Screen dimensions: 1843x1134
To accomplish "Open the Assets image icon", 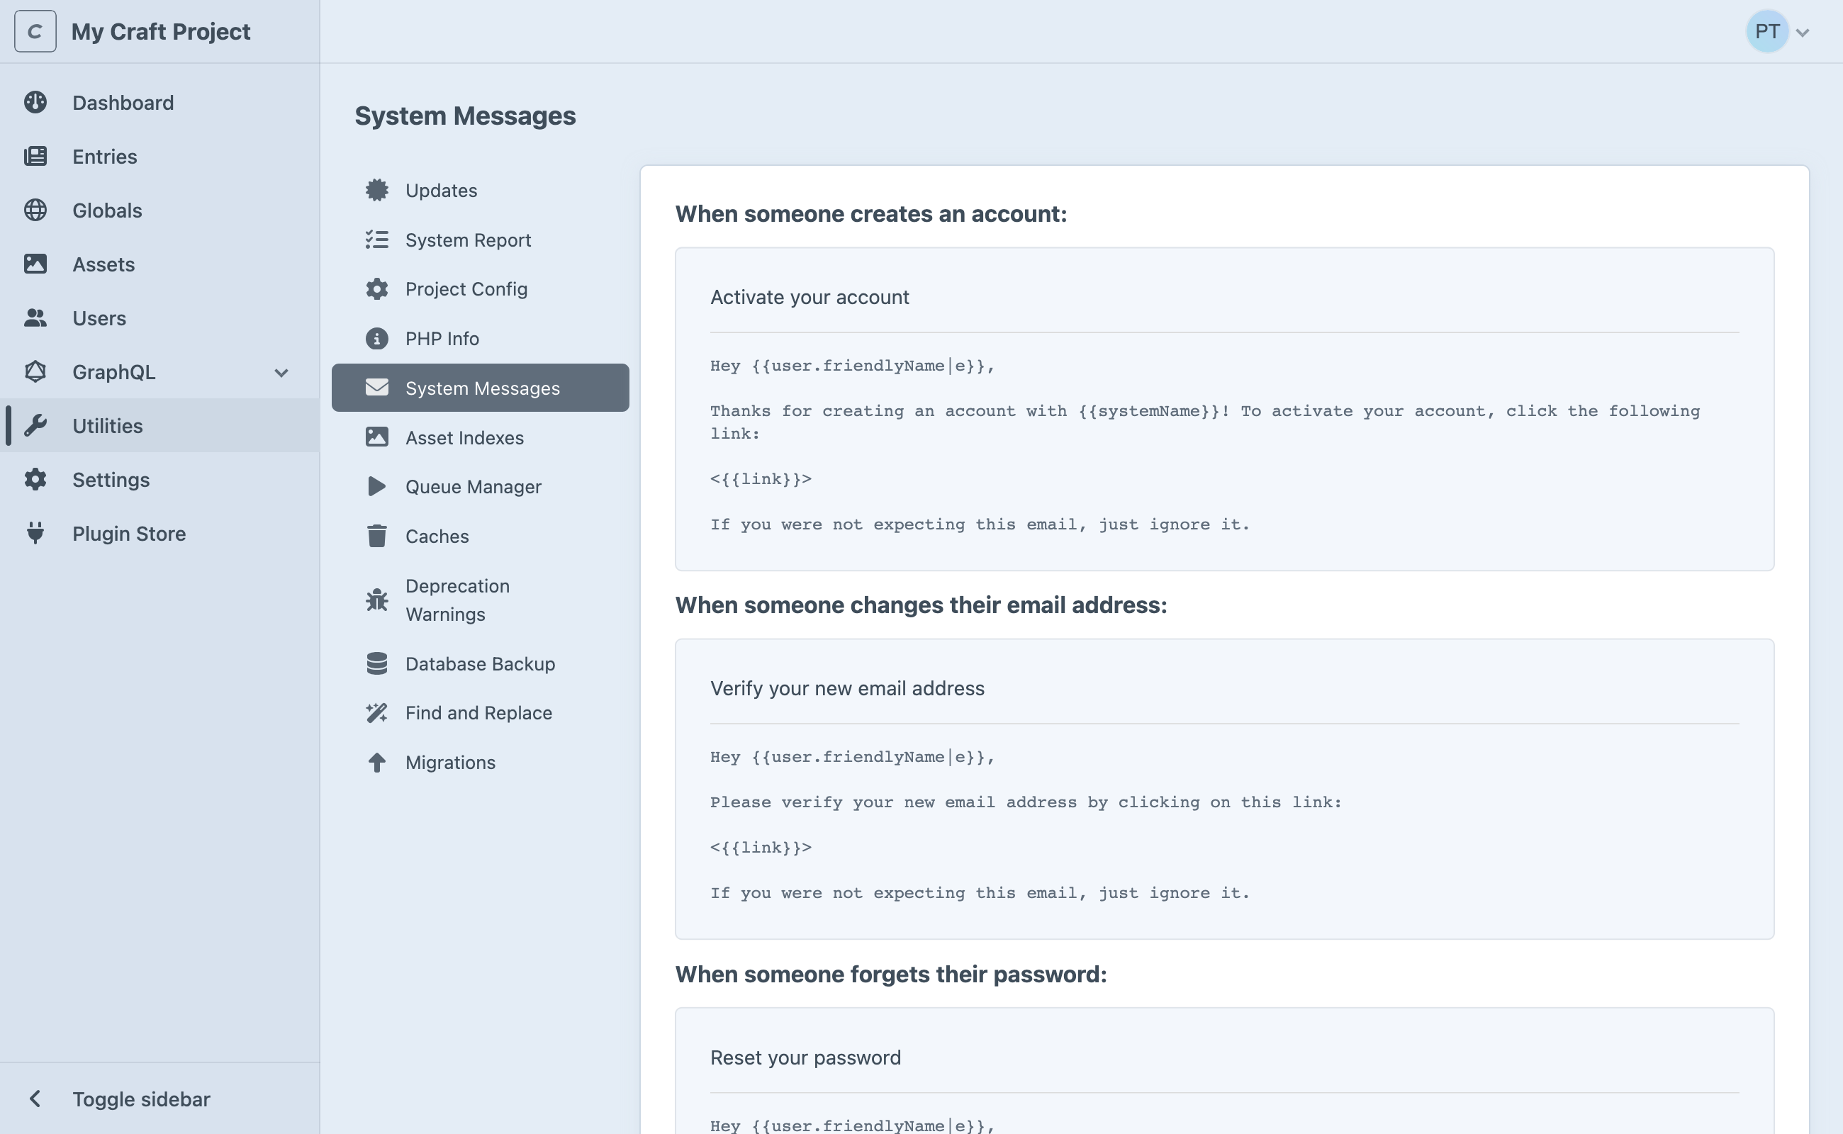I will click(35, 264).
